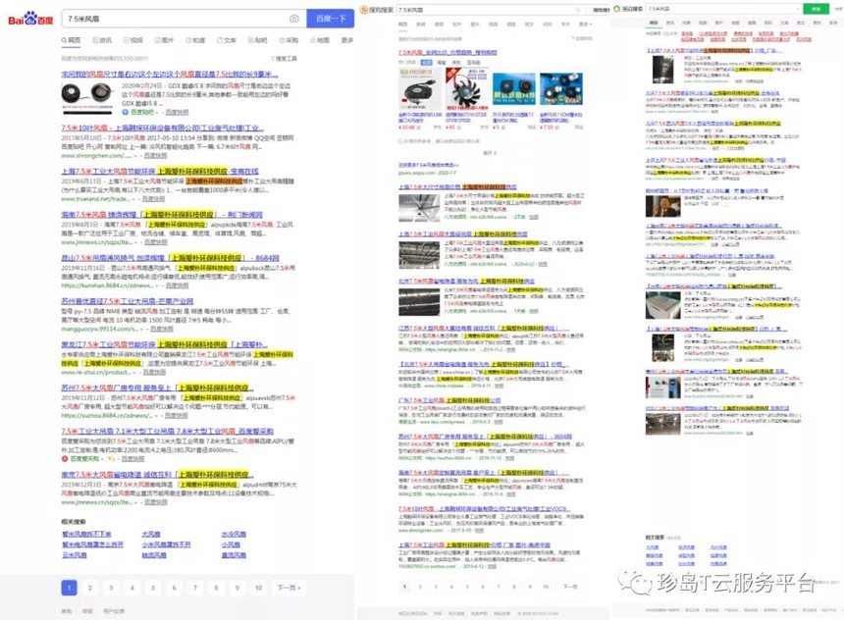Switch to the 视频 tab in Baidu
This screenshot has height=620, width=844.
pos(132,40)
